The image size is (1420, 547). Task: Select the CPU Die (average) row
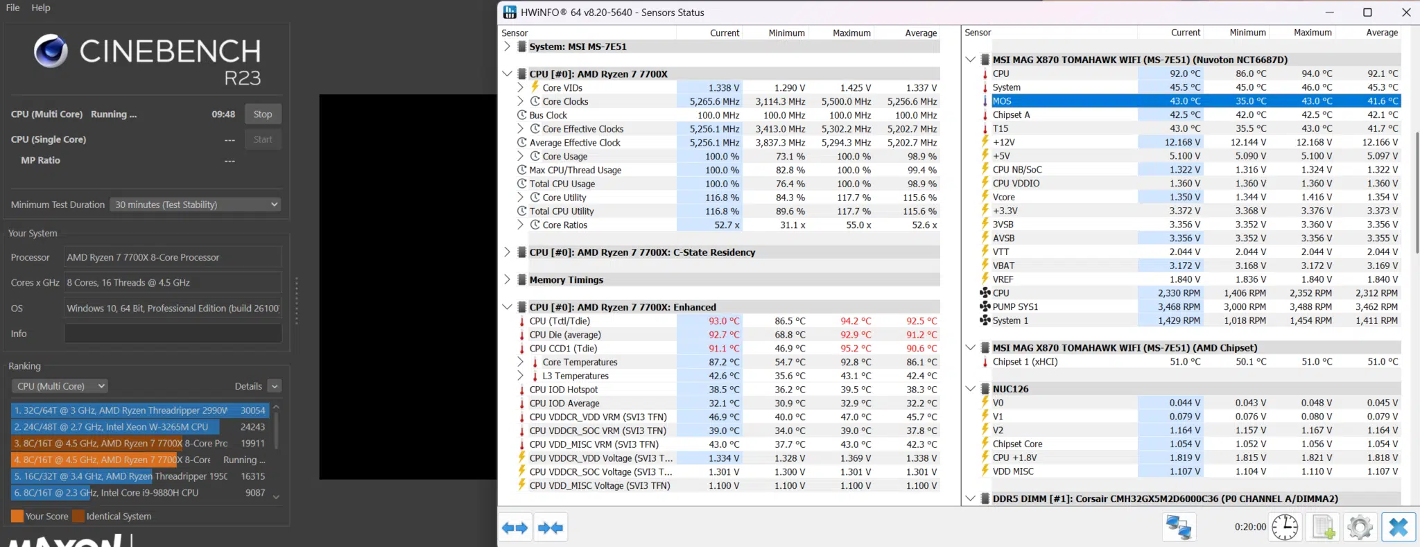(727, 335)
